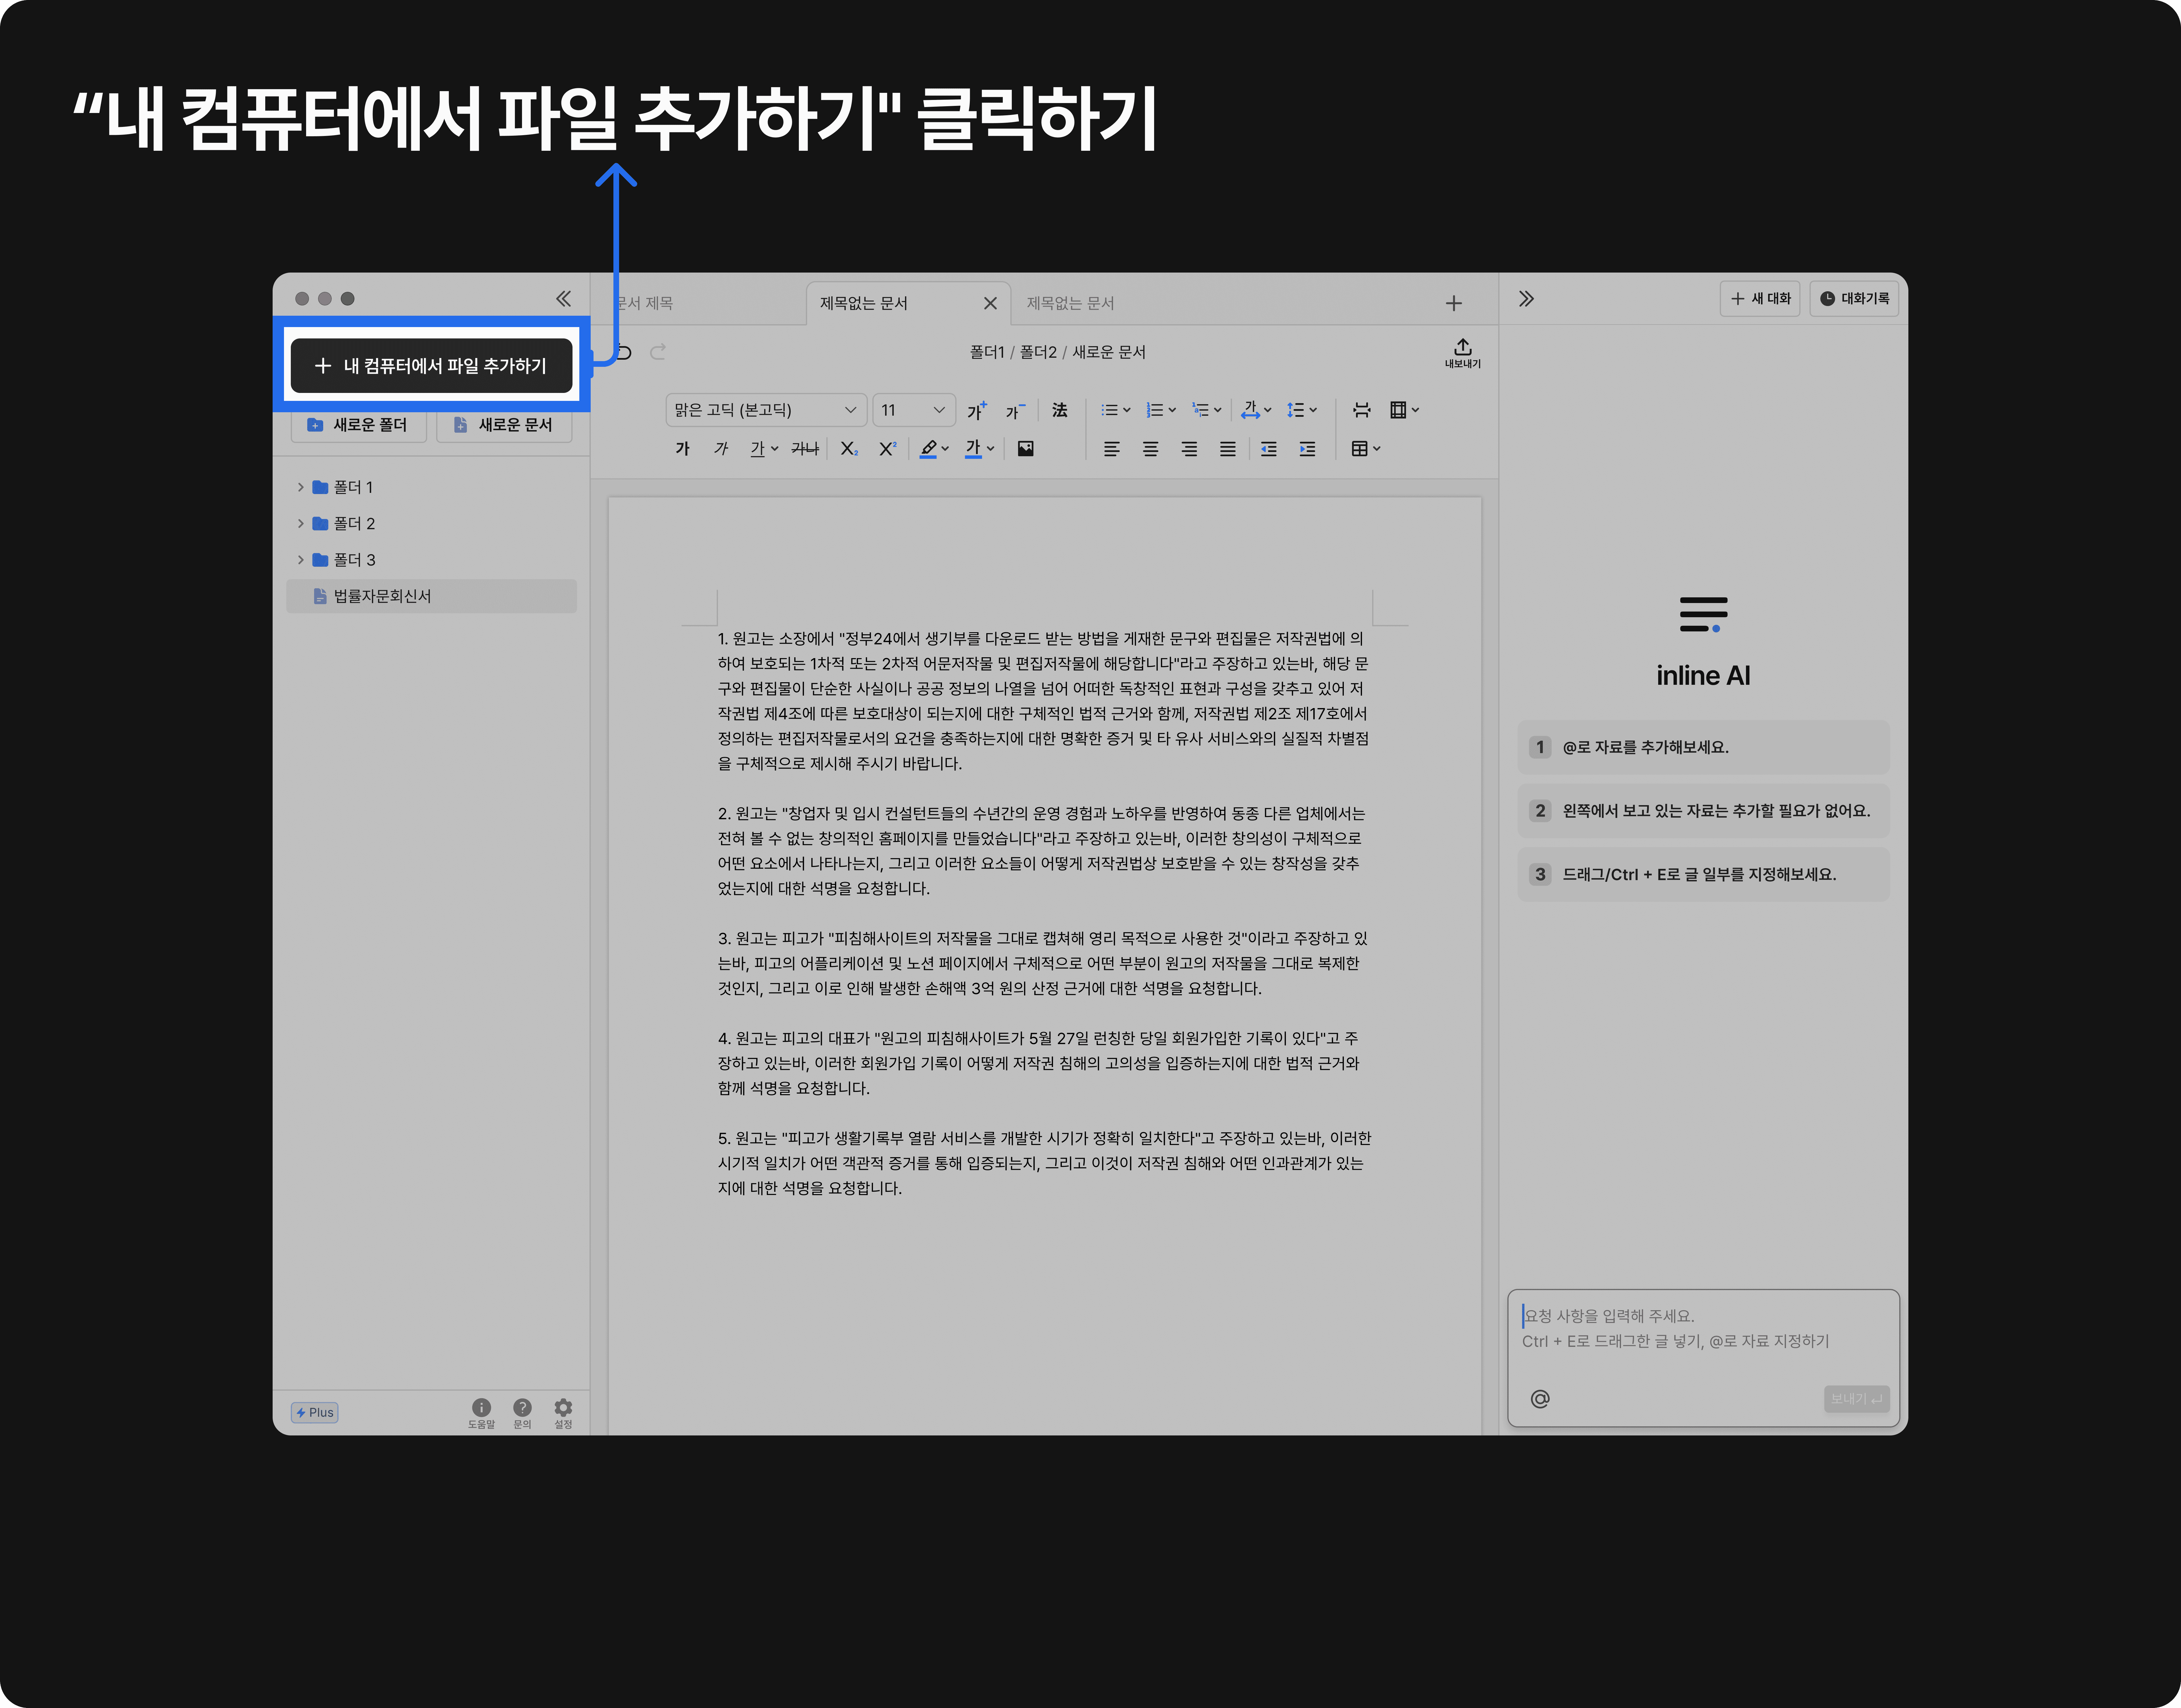Switch to the '문서 제목' tab

(644, 303)
